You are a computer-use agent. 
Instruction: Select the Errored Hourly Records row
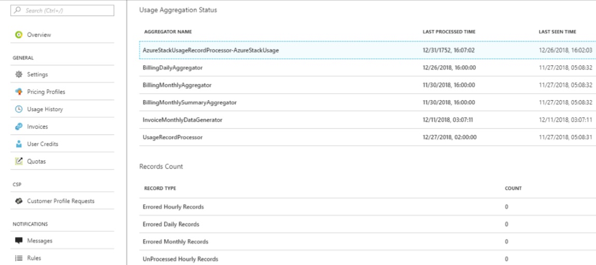click(x=367, y=207)
